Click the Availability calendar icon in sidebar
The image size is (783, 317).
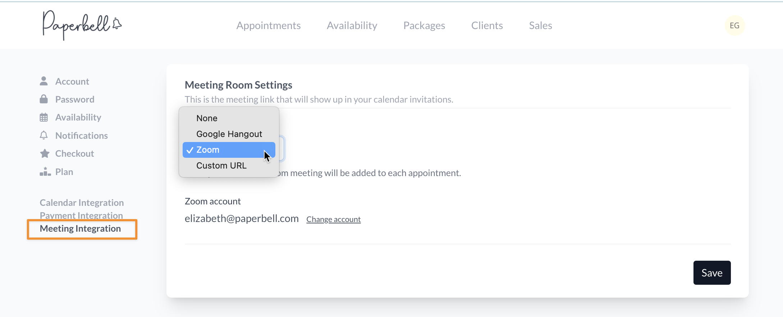tap(44, 117)
